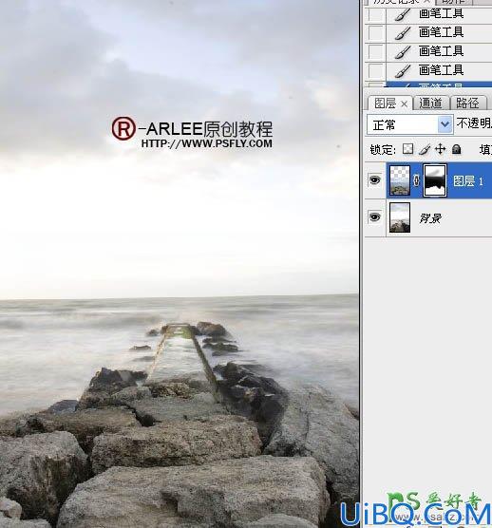Hide 图层 1 using its eye icon
The width and height of the screenshot is (492, 528).
coord(375,180)
